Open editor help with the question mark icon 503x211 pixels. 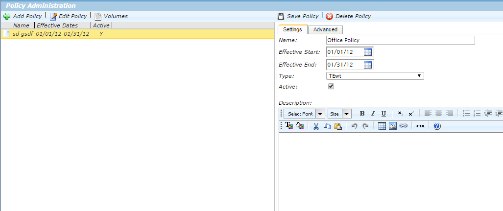437,126
